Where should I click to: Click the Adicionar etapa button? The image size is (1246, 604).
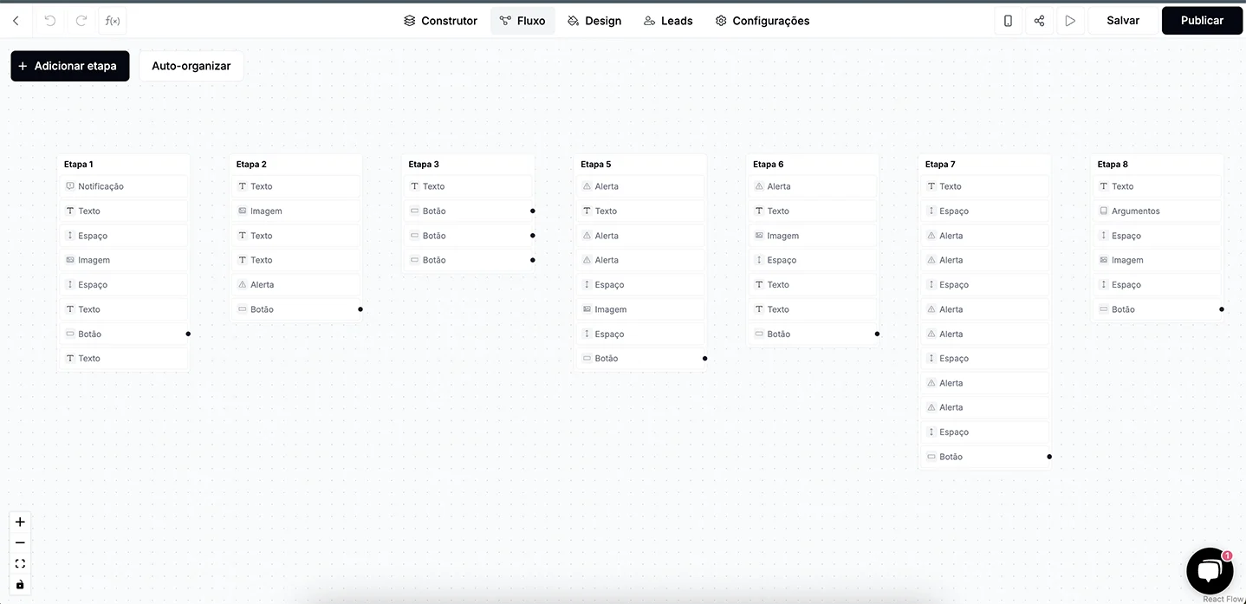(69, 66)
